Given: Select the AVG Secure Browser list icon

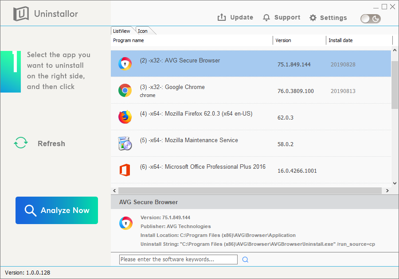Looking at the screenshot, I should coord(125,63).
